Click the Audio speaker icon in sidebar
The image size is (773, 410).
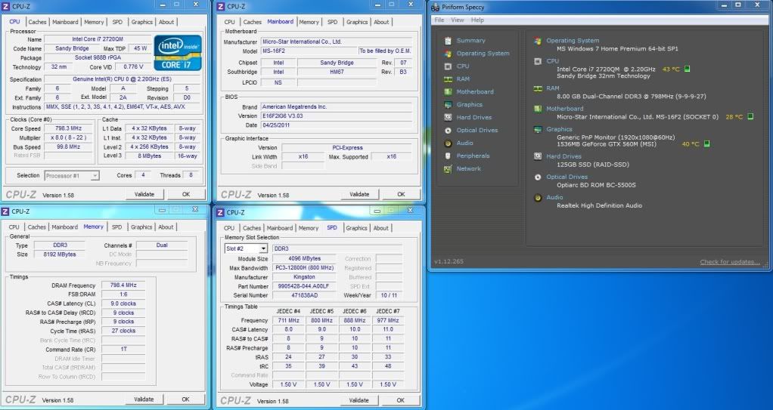[448, 143]
